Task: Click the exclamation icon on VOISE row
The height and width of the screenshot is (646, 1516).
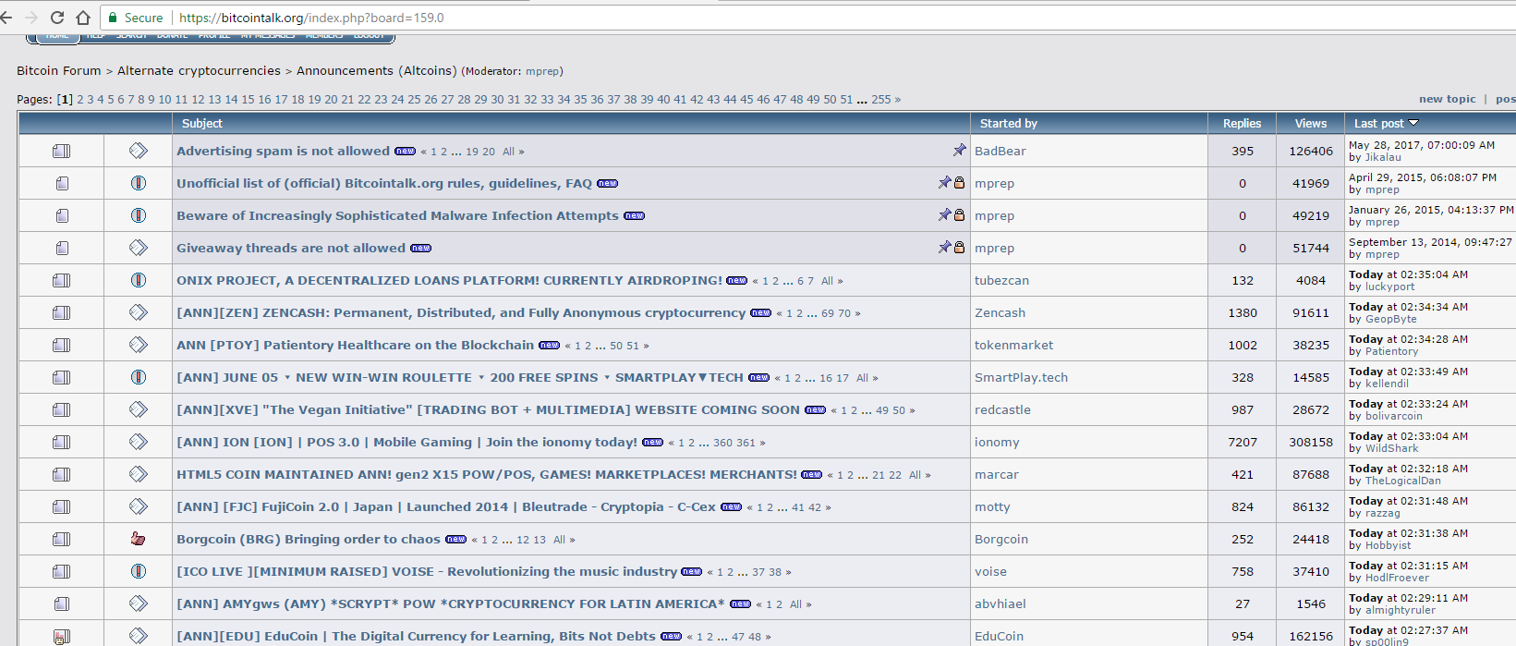Action: pyautogui.click(x=138, y=571)
